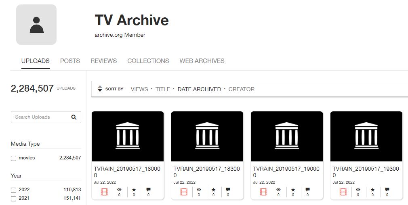Open the POSTS tab

tap(70, 61)
